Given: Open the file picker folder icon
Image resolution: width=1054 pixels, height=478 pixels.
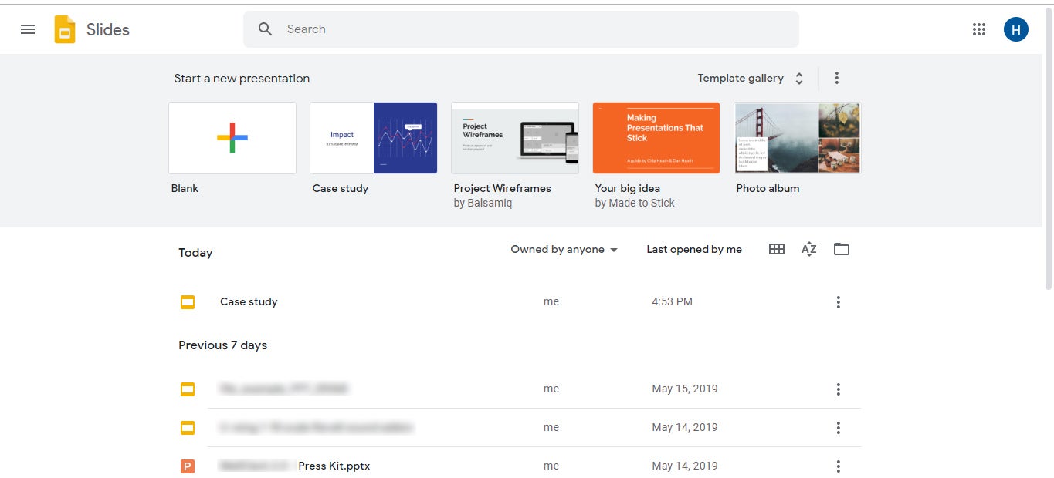Looking at the screenshot, I should pyautogui.click(x=842, y=249).
